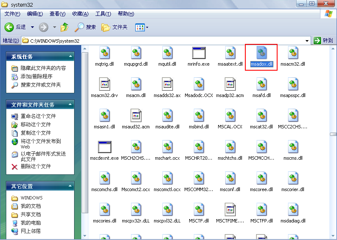The image size is (337, 240).
Task: Select the MSCTF.dll file icon
Action: 198,209
